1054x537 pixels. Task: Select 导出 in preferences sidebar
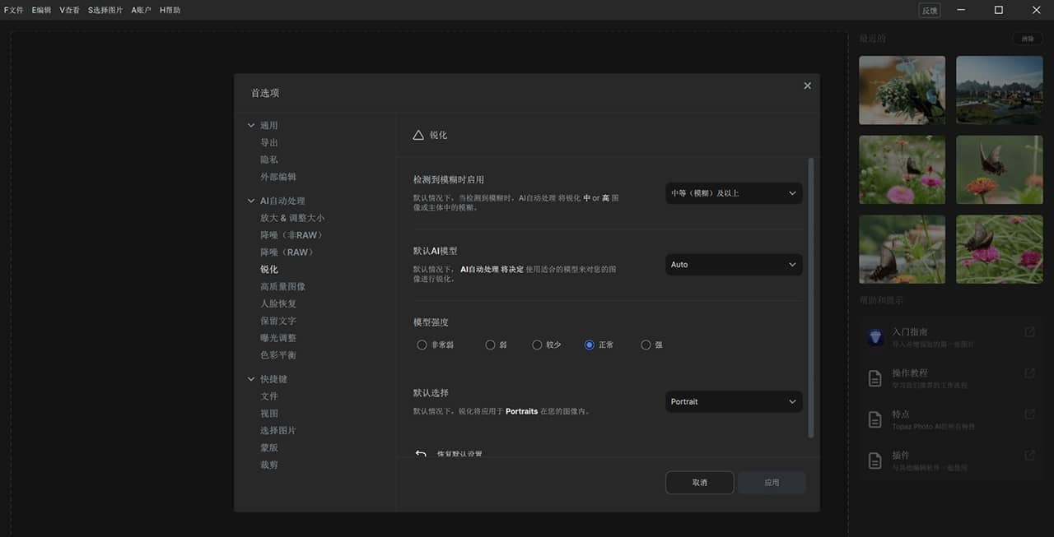tap(269, 142)
